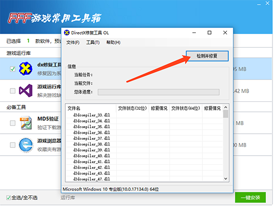Open the 工具(T) menu

[x=93, y=42]
